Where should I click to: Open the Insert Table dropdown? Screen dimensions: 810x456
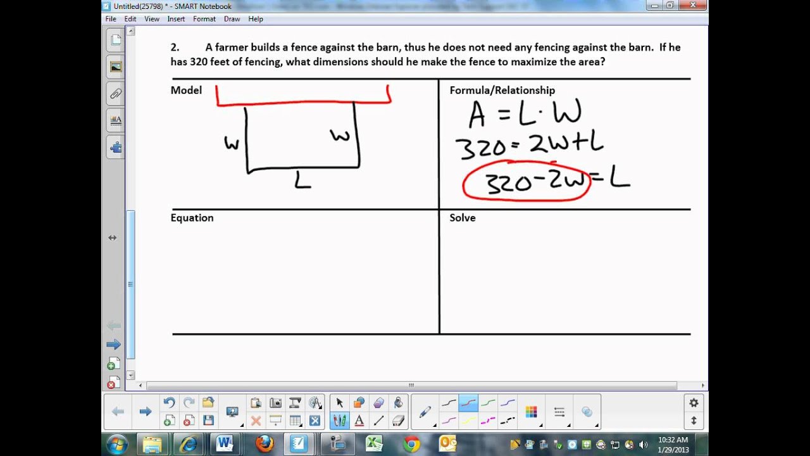coord(296,421)
